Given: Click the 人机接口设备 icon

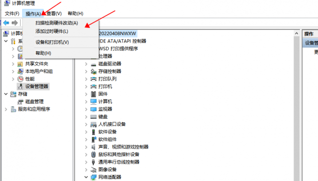Looking at the screenshot, I should coord(93,124).
